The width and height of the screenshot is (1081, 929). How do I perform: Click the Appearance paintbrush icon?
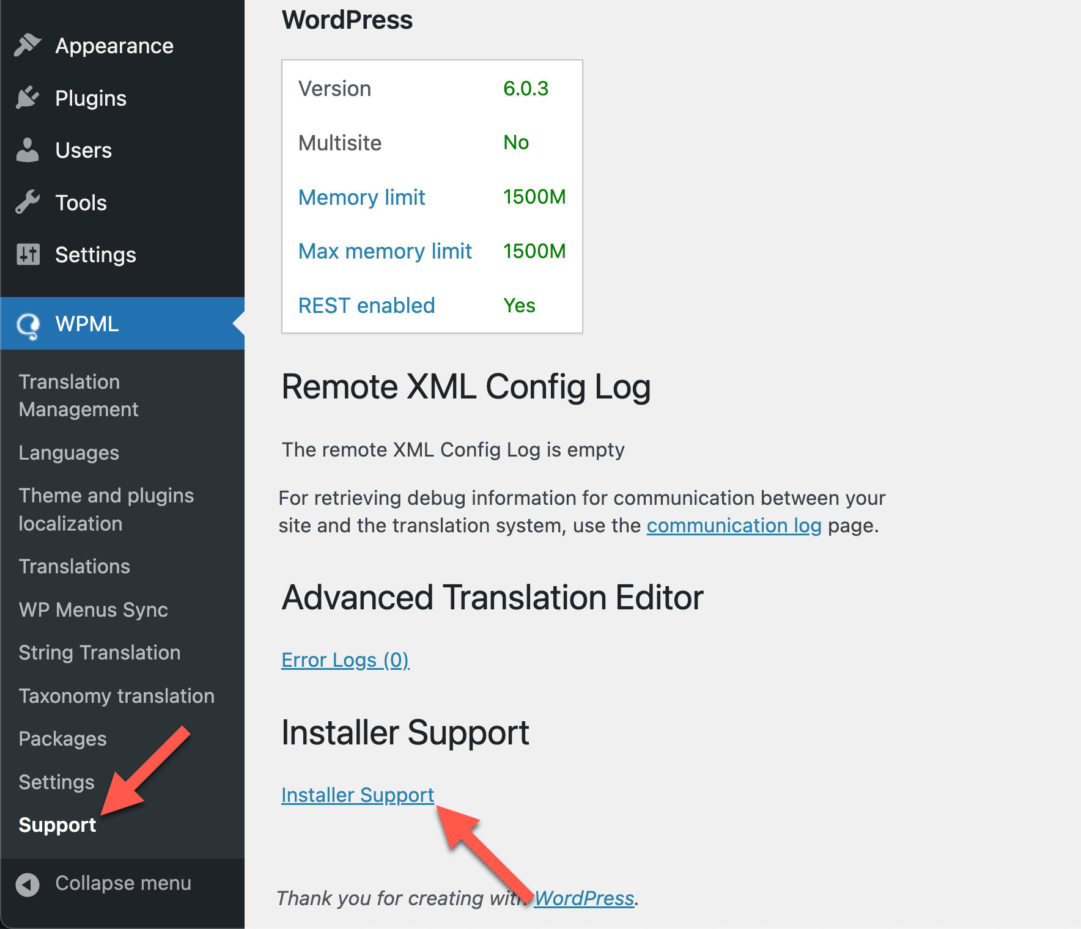28,45
